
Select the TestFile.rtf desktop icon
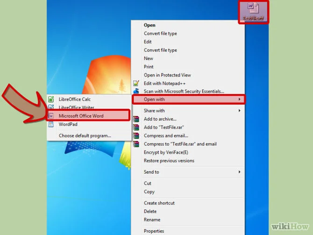coord(253,12)
